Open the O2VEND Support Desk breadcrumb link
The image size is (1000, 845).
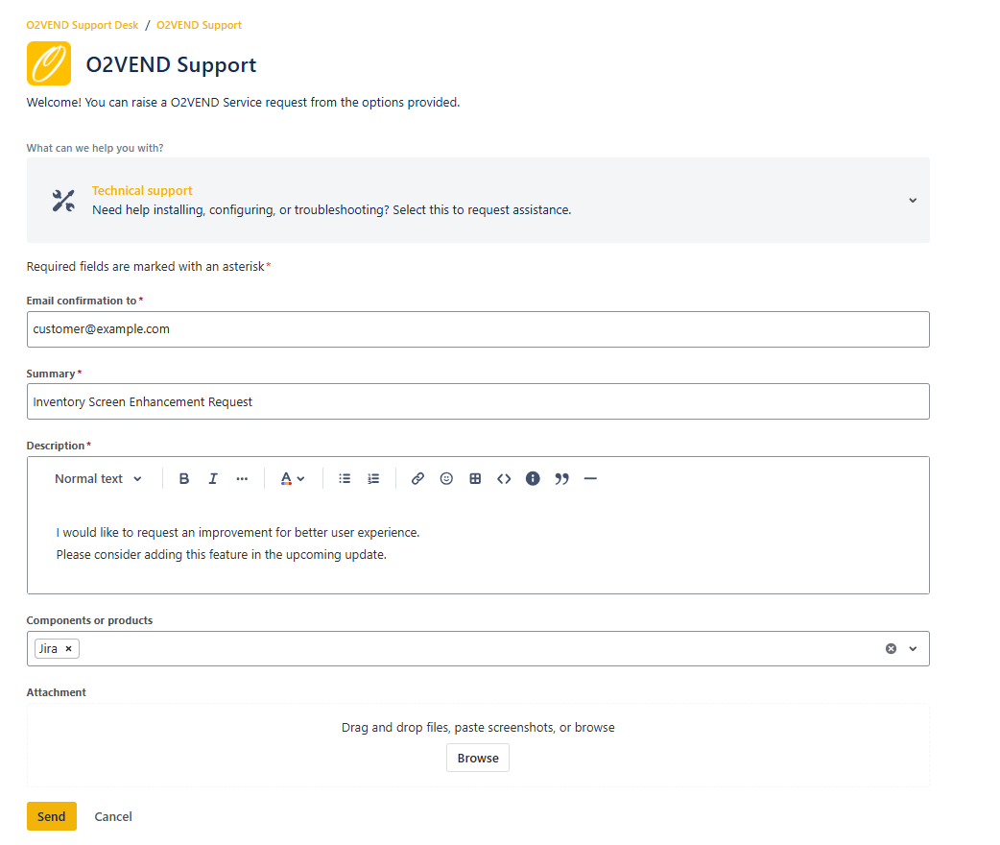(82, 24)
